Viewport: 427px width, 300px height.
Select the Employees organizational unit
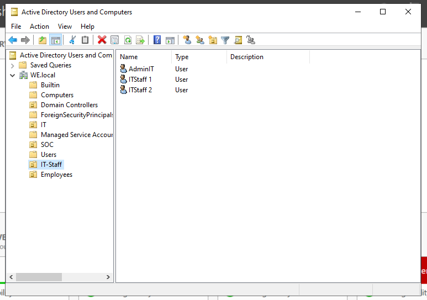click(x=57, y=175)
